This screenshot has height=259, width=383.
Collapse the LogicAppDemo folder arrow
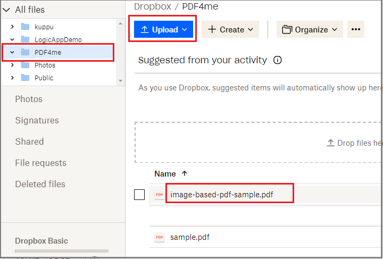12,39
